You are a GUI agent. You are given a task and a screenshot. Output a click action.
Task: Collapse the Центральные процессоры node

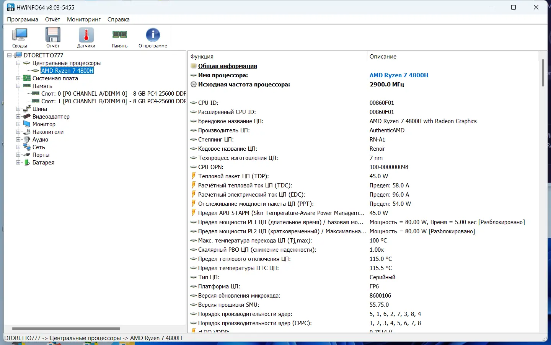(18, 63)
